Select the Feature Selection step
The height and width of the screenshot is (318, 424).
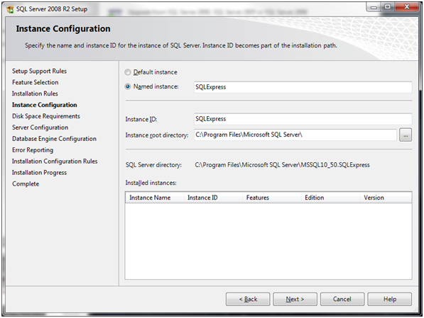35,82
